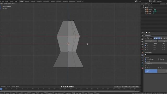Expand the Cube item in outliner
The image size is (167, 94).
pyautogui.click(x=145, y=11)
